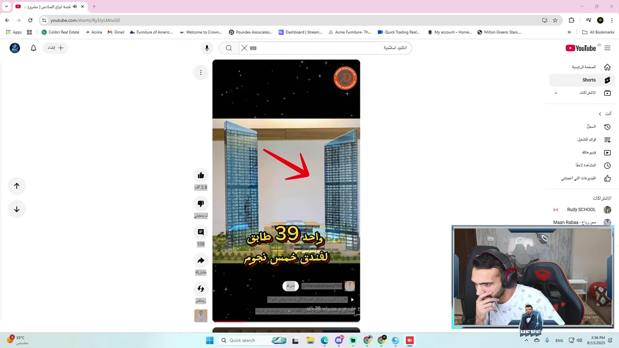Open Quick Trading Real bookmark

pyautogui.click(x=398, y=32)
